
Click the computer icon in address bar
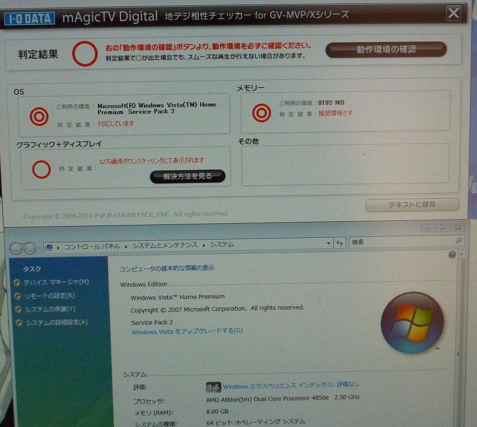(x=50, y=247)
